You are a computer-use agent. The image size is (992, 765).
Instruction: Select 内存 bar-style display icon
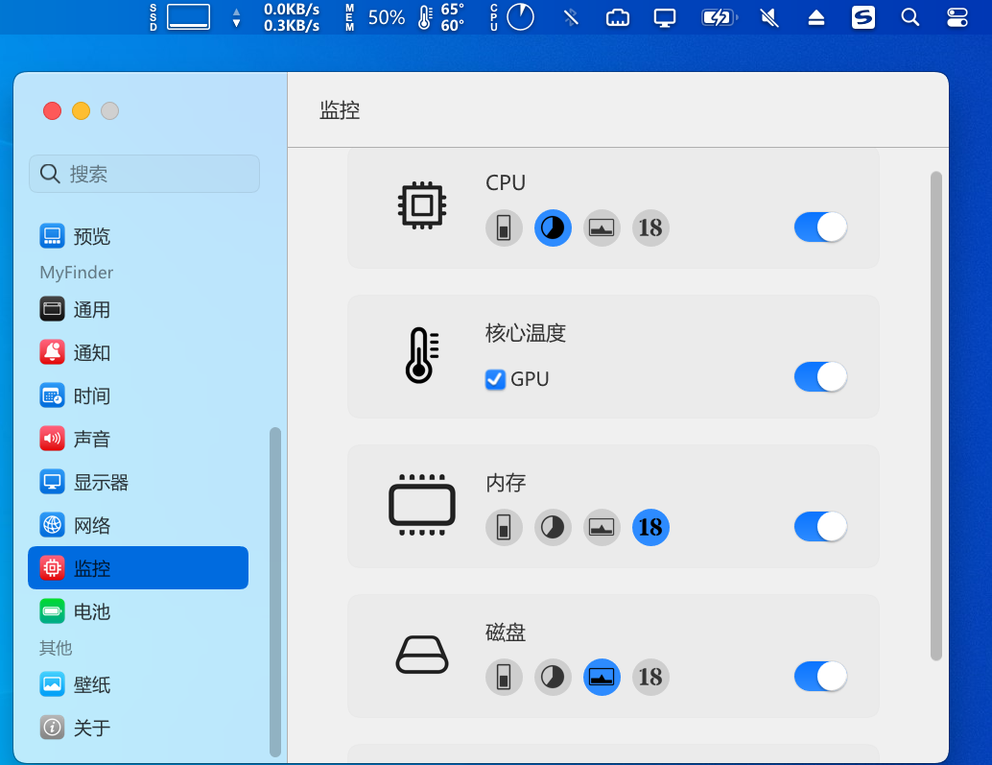(x=504, y=527)
